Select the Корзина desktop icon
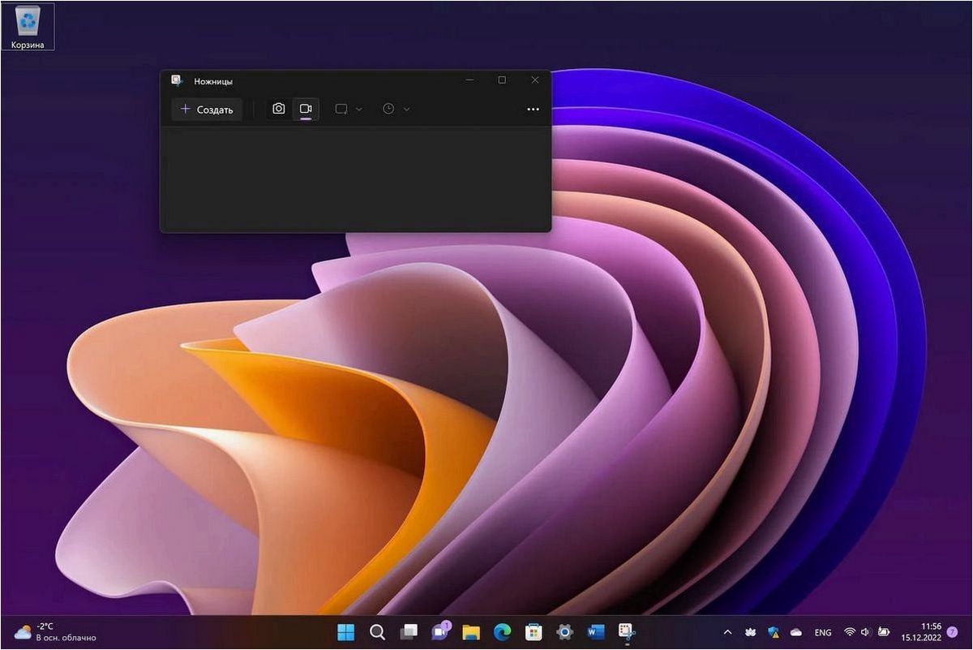Viewport: 973px width, 650px height. point(28,27)
